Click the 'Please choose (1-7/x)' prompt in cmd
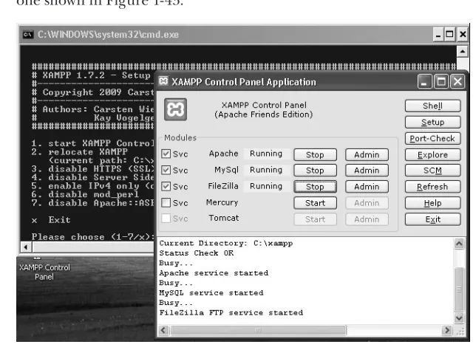 (x=92, y=237)
